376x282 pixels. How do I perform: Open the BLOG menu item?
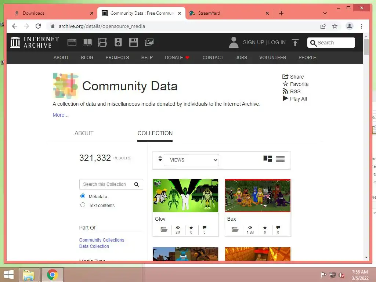click(x=87, y=58)
